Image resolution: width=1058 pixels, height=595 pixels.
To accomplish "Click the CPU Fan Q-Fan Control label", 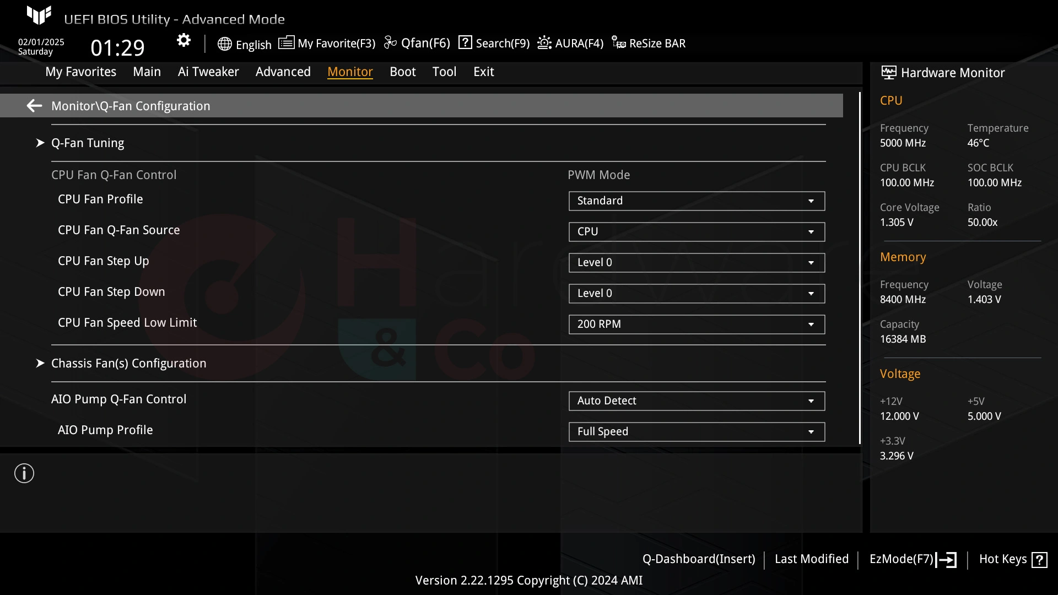I will [x=114, y=175].
